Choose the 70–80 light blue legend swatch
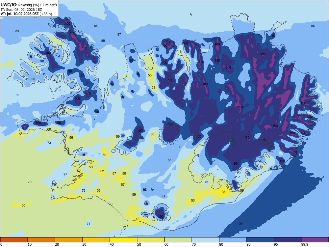The width and height of the screenshot is (329, 247). point(205,240)
